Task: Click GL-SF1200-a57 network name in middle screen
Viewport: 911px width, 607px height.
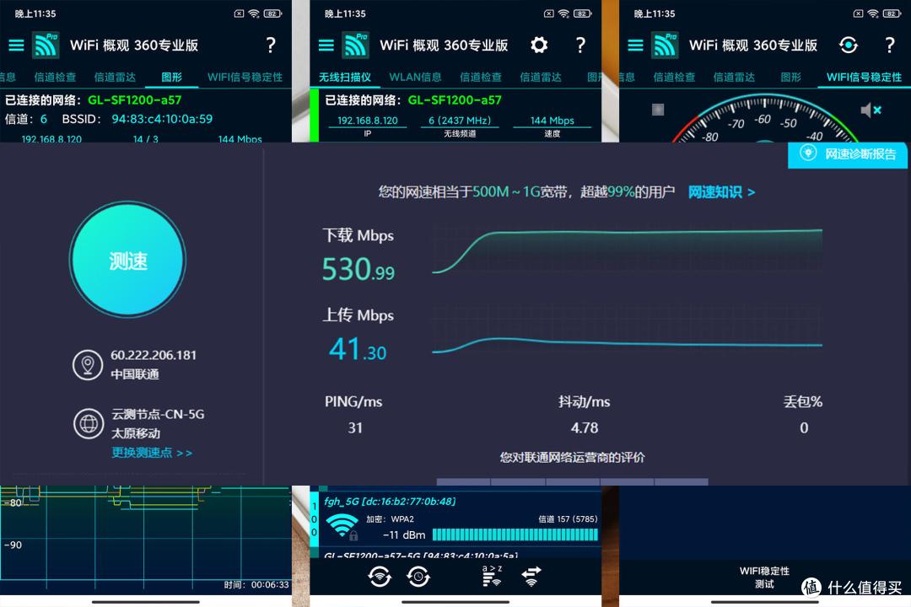Action: (455, 100)
